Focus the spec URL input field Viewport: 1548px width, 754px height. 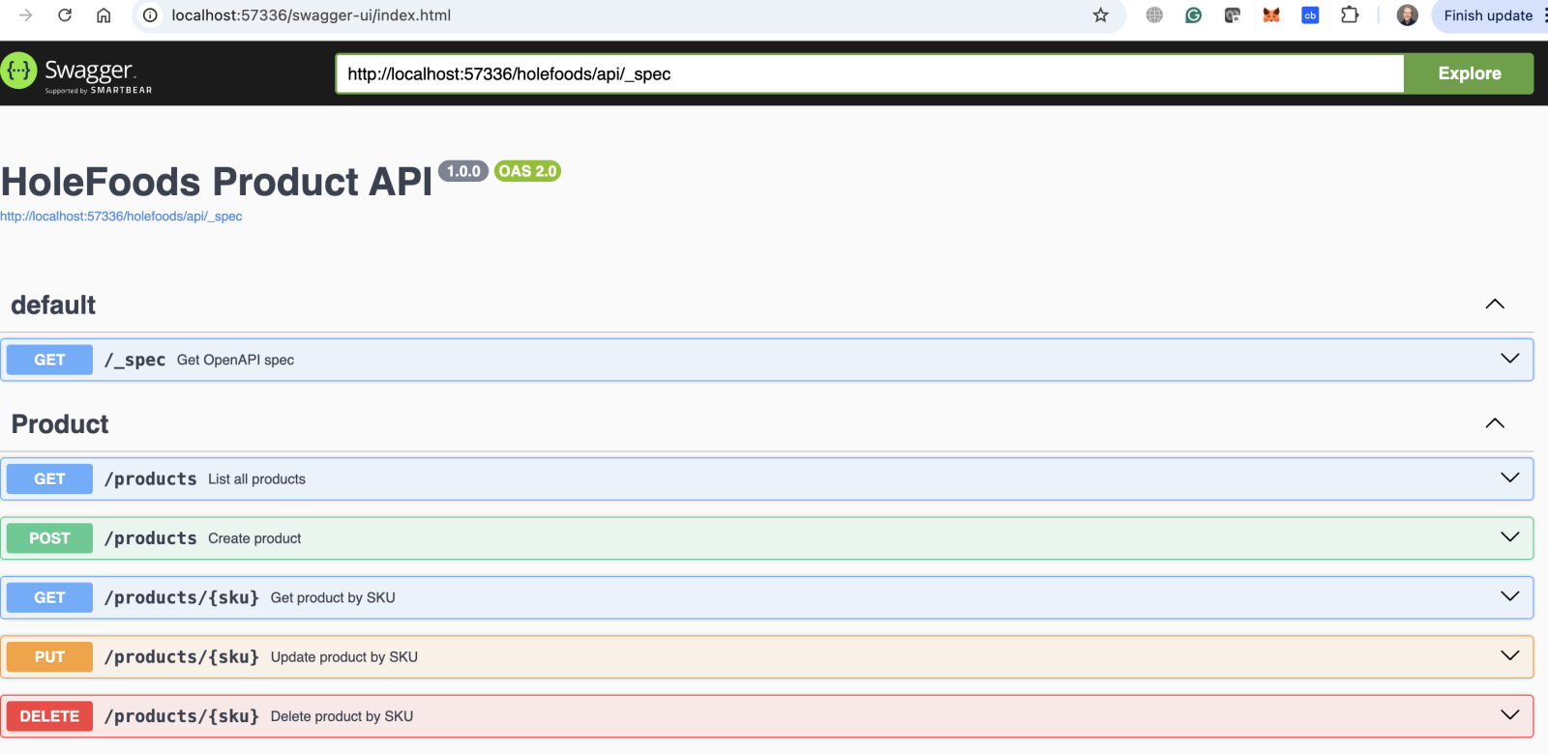[869, 74]
